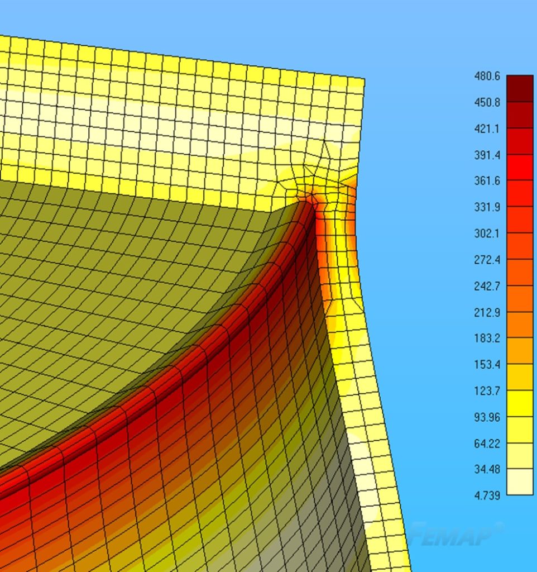Select the pale cream band between 4.739 and 34.48
Screen dimensions: 537x572
[520, 482]
